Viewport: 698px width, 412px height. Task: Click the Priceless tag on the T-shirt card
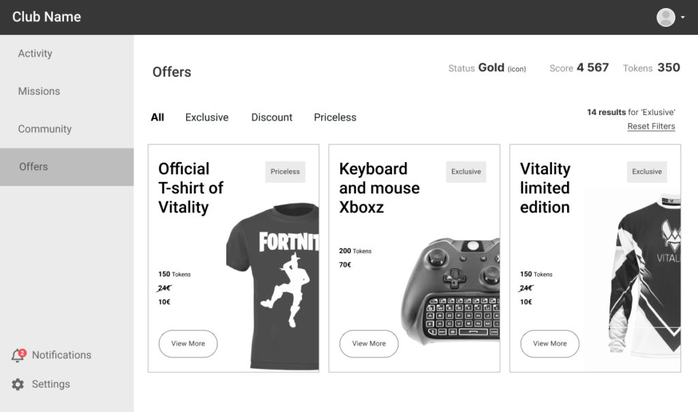286,172
